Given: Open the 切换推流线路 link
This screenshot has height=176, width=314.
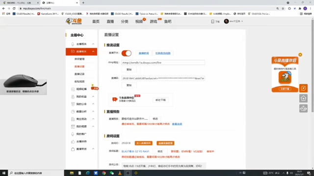Looking at the screenshot, I should (x=163, y=53).
